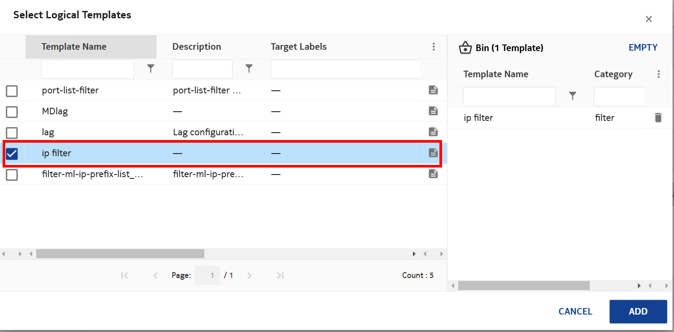Click the Description column filter funnel
The image size is (674, 332).
point(249,68)
